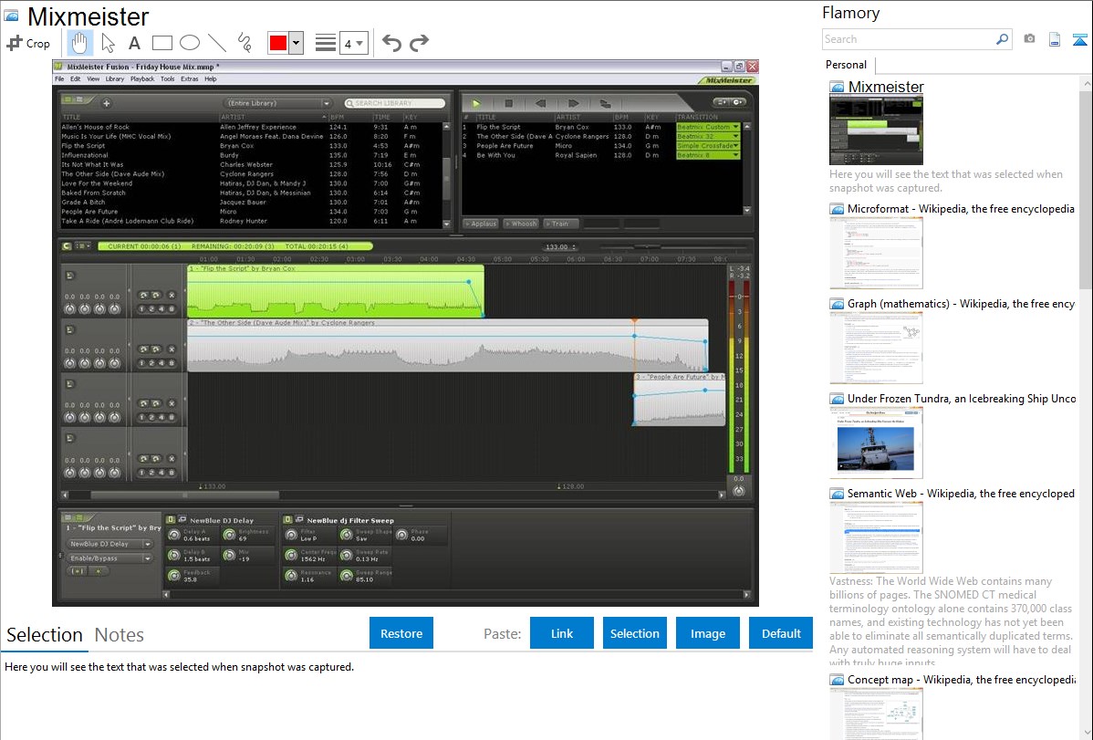The width and height of the screenshot is (1093, 740).
Task: Click the document page icon in Flamory
Action: (x=1055, y=39)
